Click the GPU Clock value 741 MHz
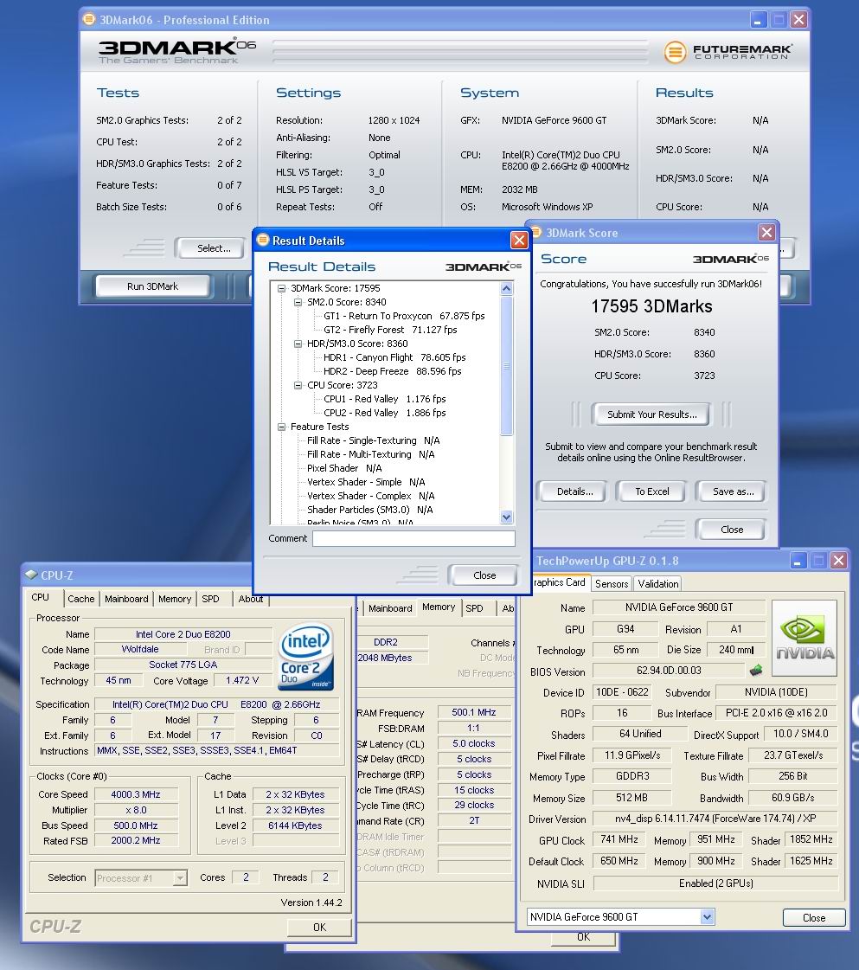The image size is (859, 970). [619, 838]
